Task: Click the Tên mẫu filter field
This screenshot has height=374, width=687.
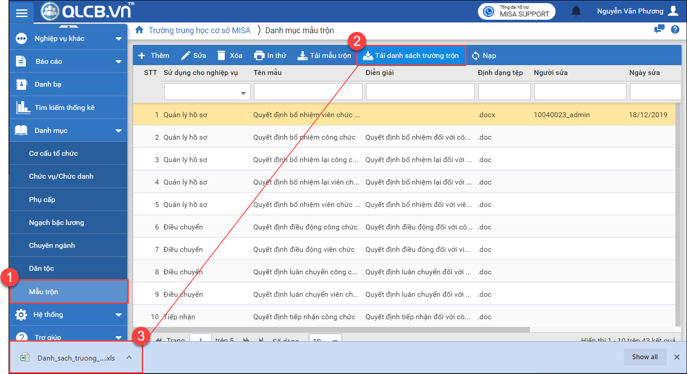Action: 308,92
